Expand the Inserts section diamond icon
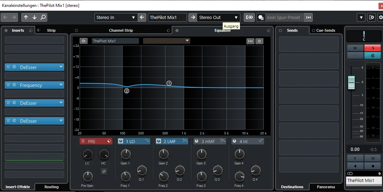Image resolution: width=383 pixels, height=192 pixels. pyautogui.click(x=31, y=30)
